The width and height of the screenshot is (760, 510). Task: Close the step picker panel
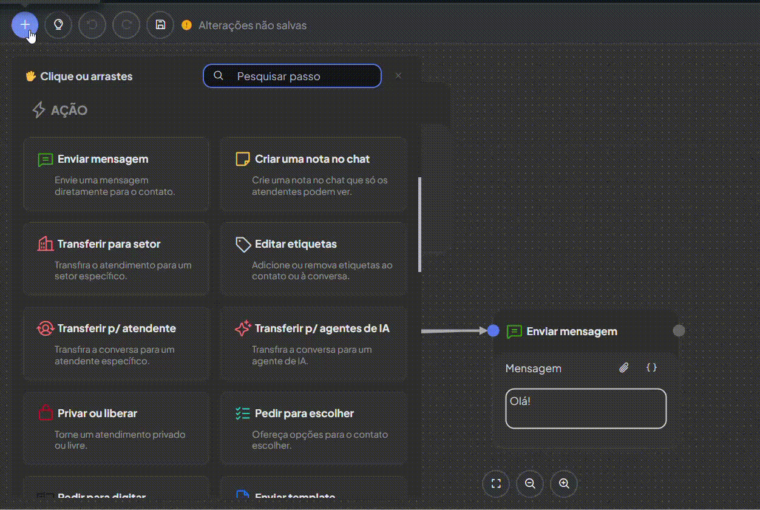pyautogui.click(x=398, y=75)
